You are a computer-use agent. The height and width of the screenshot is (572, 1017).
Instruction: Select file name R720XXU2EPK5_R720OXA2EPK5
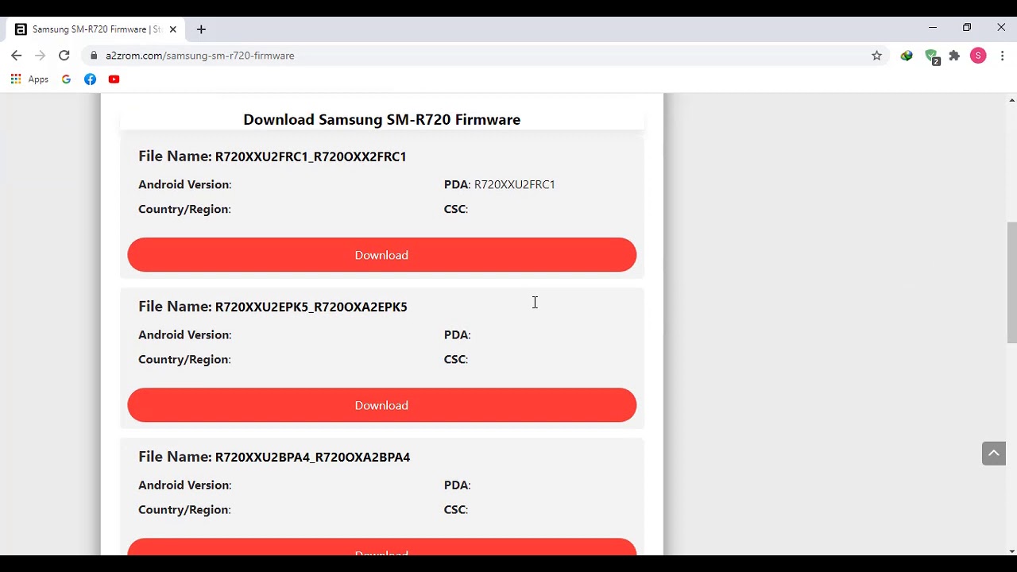click(311, 307)
